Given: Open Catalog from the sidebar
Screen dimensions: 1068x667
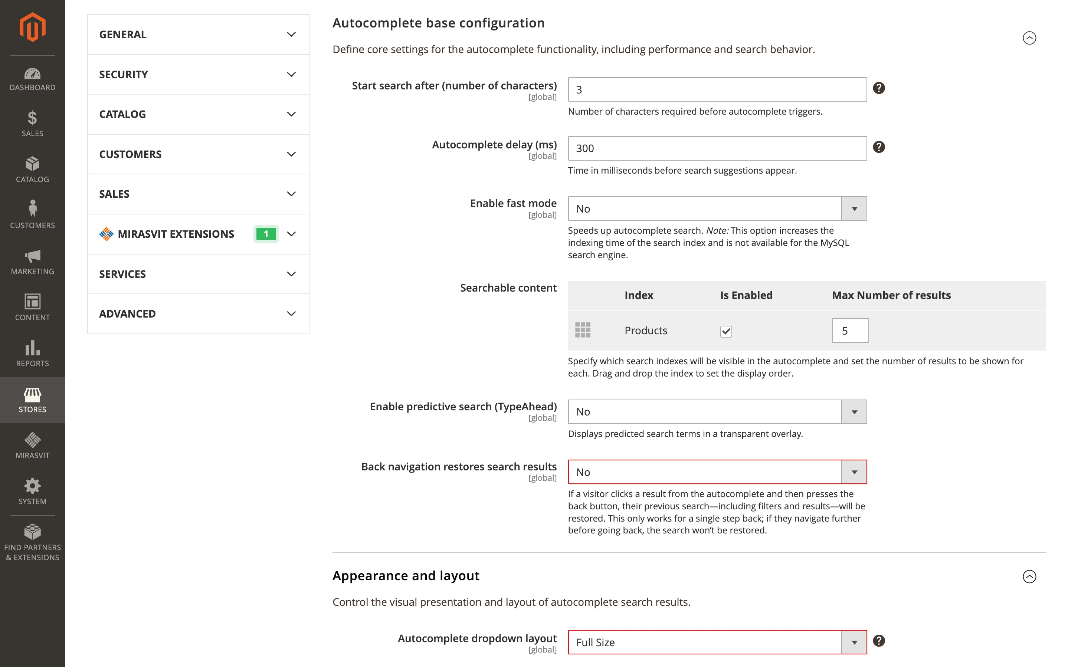Looking at the screenshot, I should (x=32, y=170).
